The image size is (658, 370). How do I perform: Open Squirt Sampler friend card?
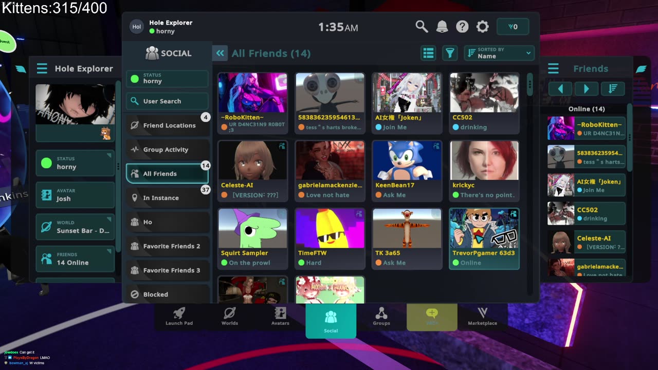(x=252, y=238)
